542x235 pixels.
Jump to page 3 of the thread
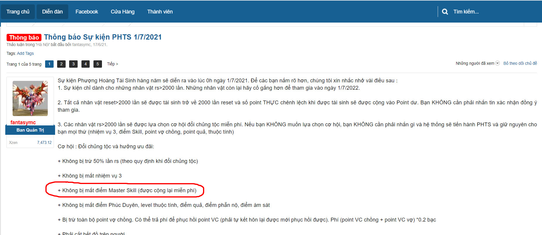[x=73, y=64]
